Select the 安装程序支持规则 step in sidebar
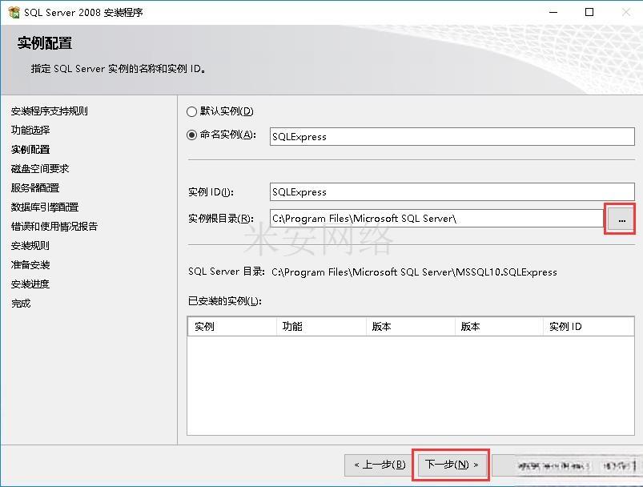 point(49,111)
